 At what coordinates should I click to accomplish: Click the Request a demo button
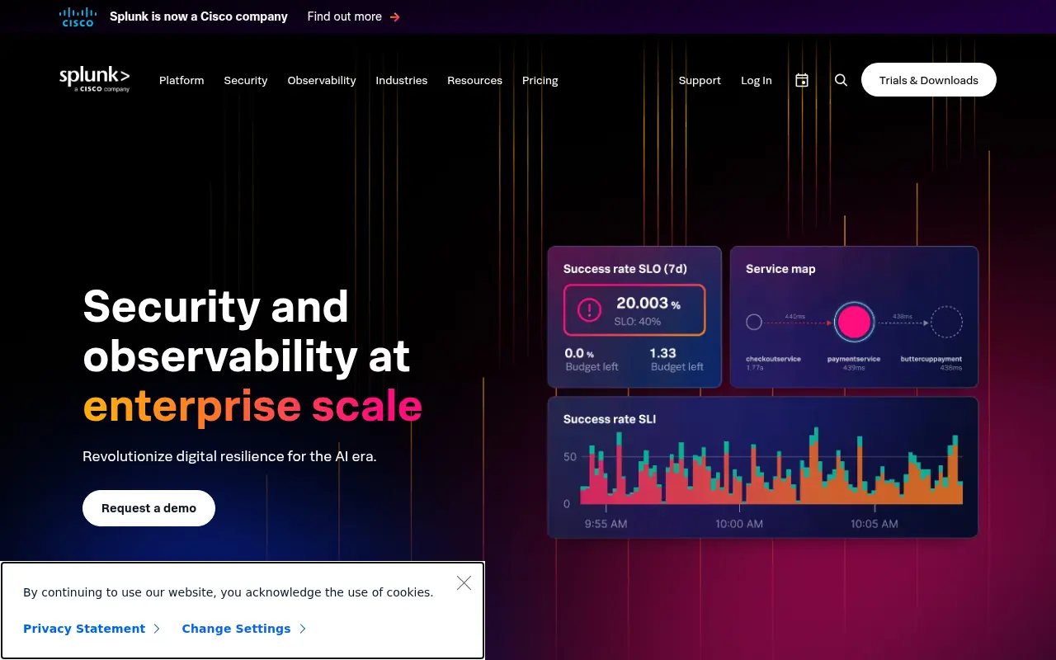click(148, 507)
